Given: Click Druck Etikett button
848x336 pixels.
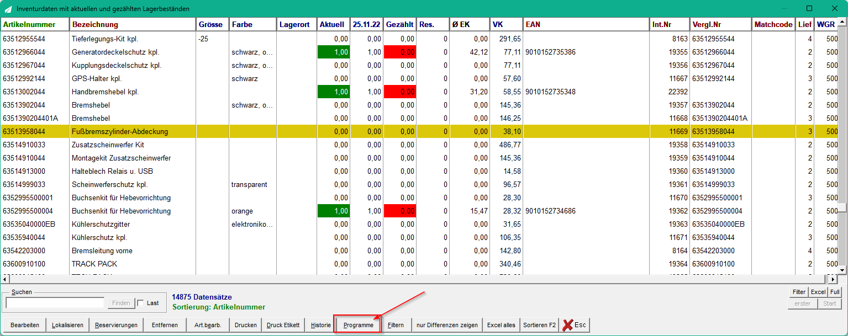Looking at the screenshot, I should pyautogui.click(x=283, y=325).
